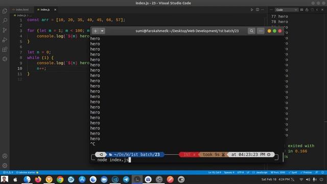
Task: Open Wi-Fi network indicator
Action: pos(301,179)
